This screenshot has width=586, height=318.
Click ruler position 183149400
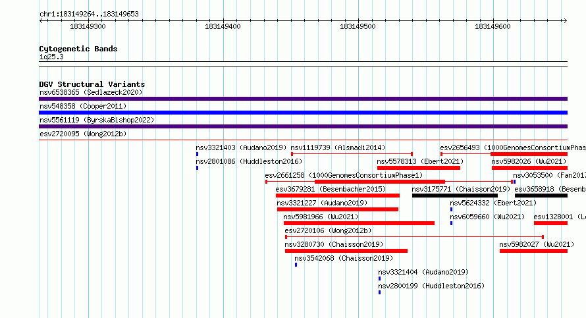pos(223,26)
